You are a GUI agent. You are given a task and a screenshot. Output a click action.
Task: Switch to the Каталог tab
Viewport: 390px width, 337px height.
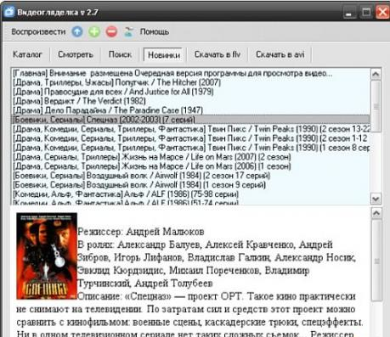click(x=27, y=54)
